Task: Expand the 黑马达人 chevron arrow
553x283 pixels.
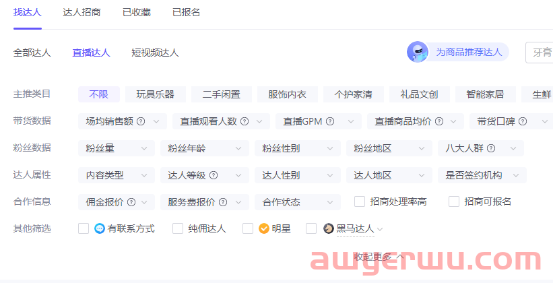Action: (x=380, y=229)
